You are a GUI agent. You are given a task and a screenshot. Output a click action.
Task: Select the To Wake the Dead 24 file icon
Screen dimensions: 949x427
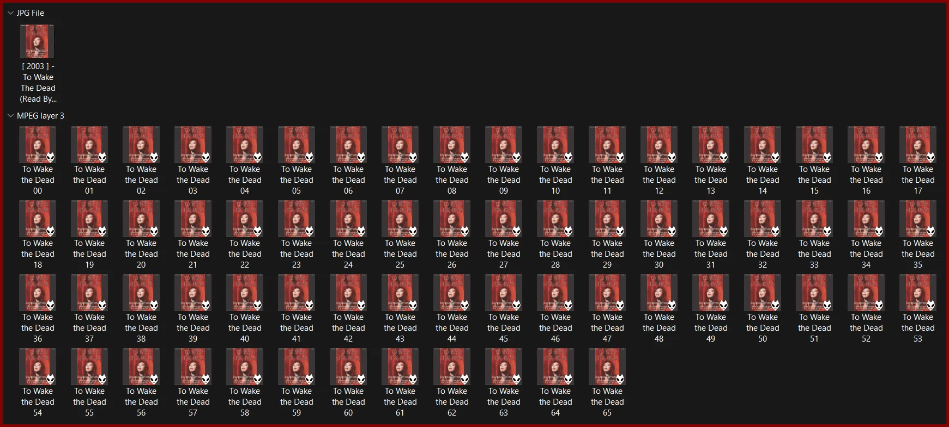click(x=348, y=219)
